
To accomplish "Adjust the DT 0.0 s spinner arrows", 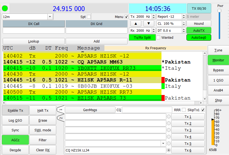I will tap(184, 30).
